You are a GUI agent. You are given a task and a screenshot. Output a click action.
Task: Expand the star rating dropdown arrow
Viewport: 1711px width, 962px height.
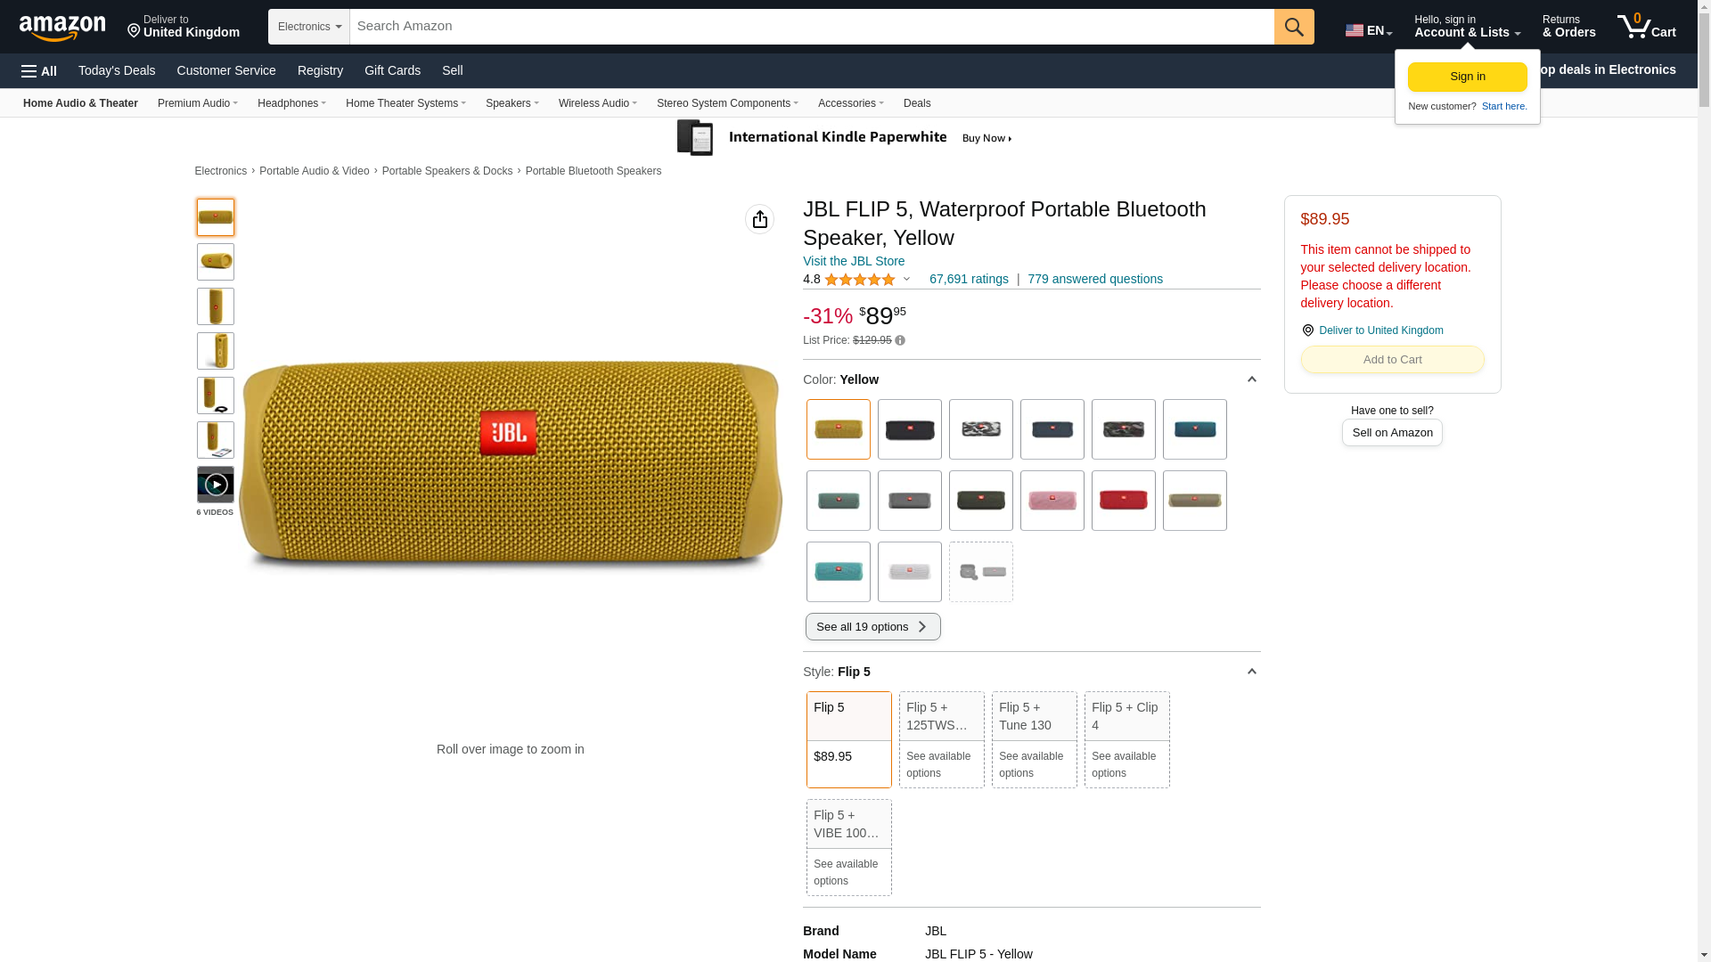point(907,280)
